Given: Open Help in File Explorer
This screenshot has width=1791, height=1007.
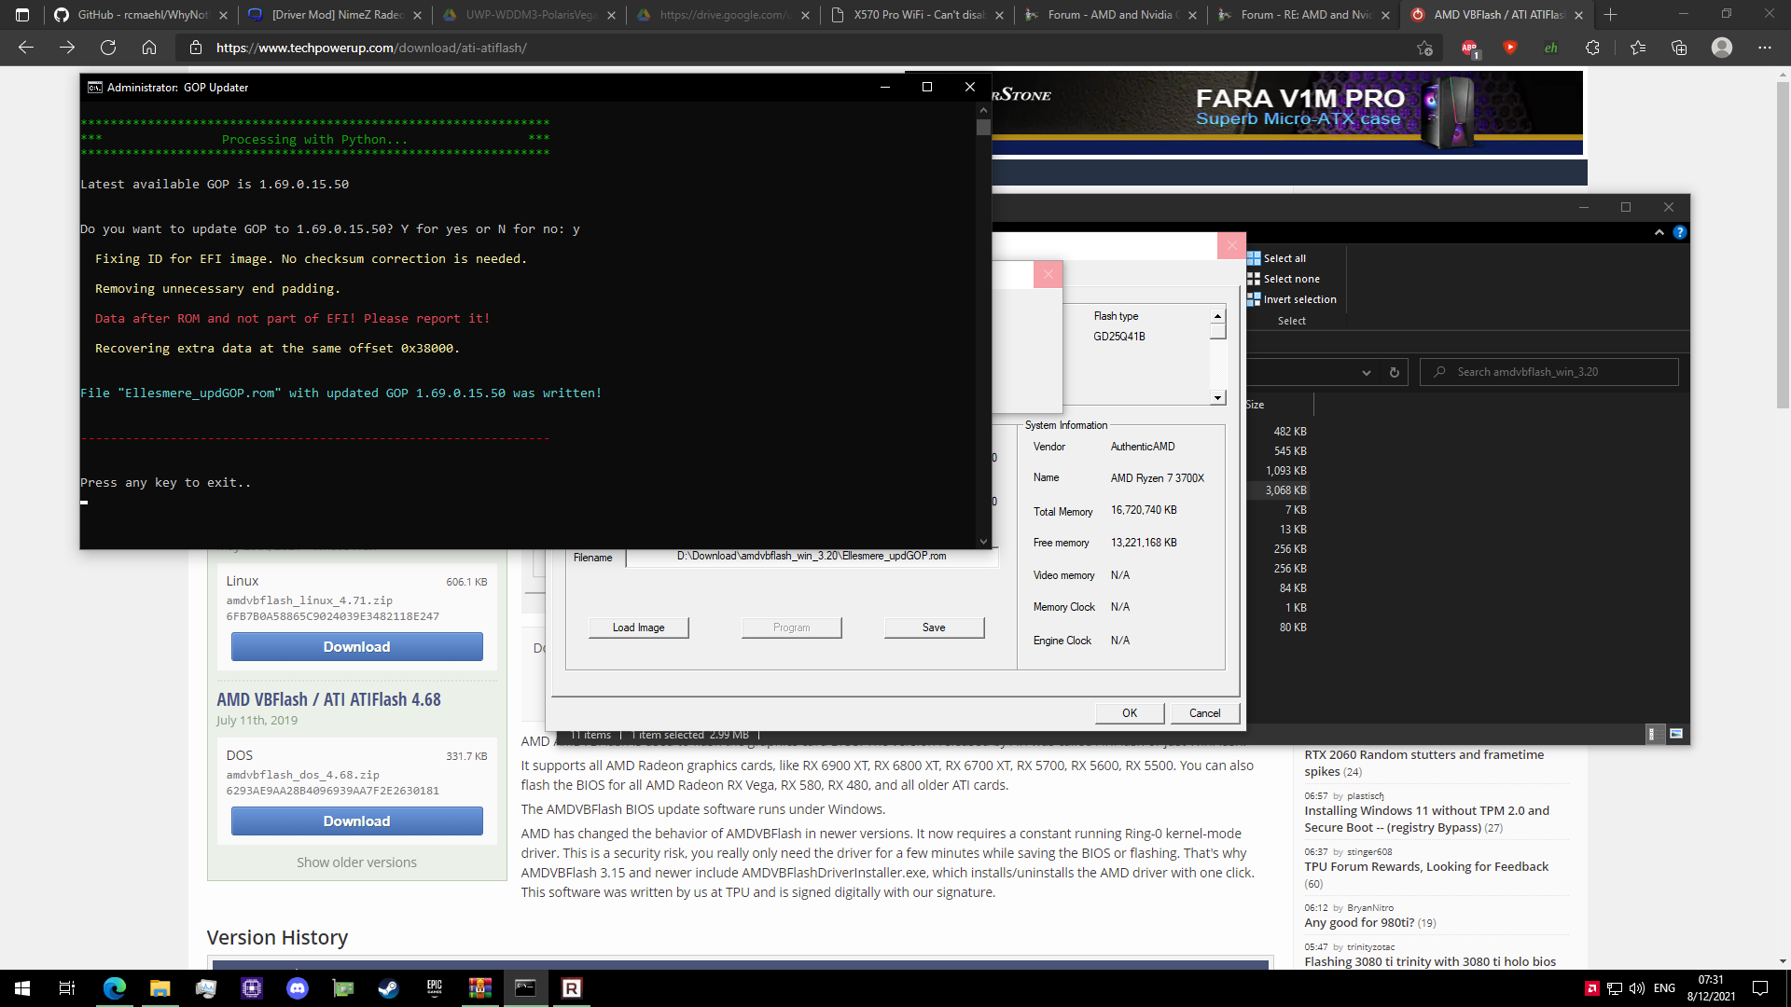Looking at the screenshot, I should point(1680,232).
